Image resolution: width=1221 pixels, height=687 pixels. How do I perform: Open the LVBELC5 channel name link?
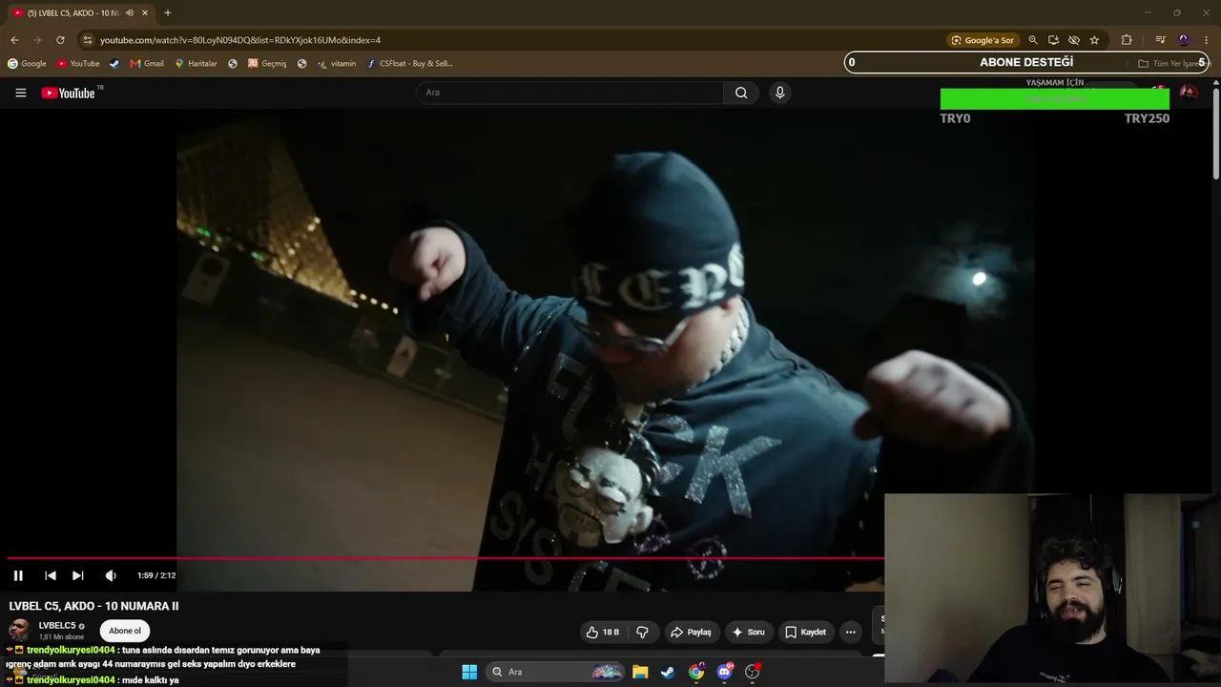57,626
